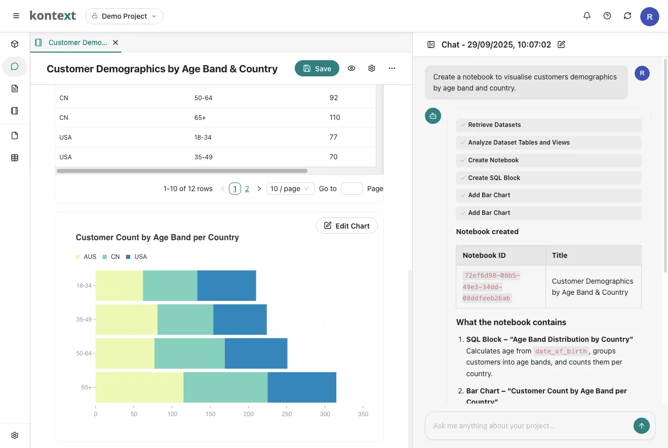
Task: Click the edit chat title pencil icon
Action: 561,44
